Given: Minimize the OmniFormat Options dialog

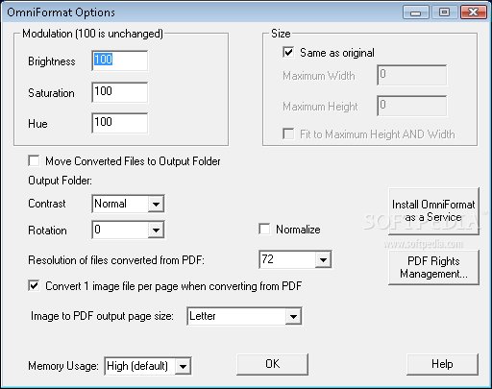Looking at the screenshot, I should [x=416, y=12].
